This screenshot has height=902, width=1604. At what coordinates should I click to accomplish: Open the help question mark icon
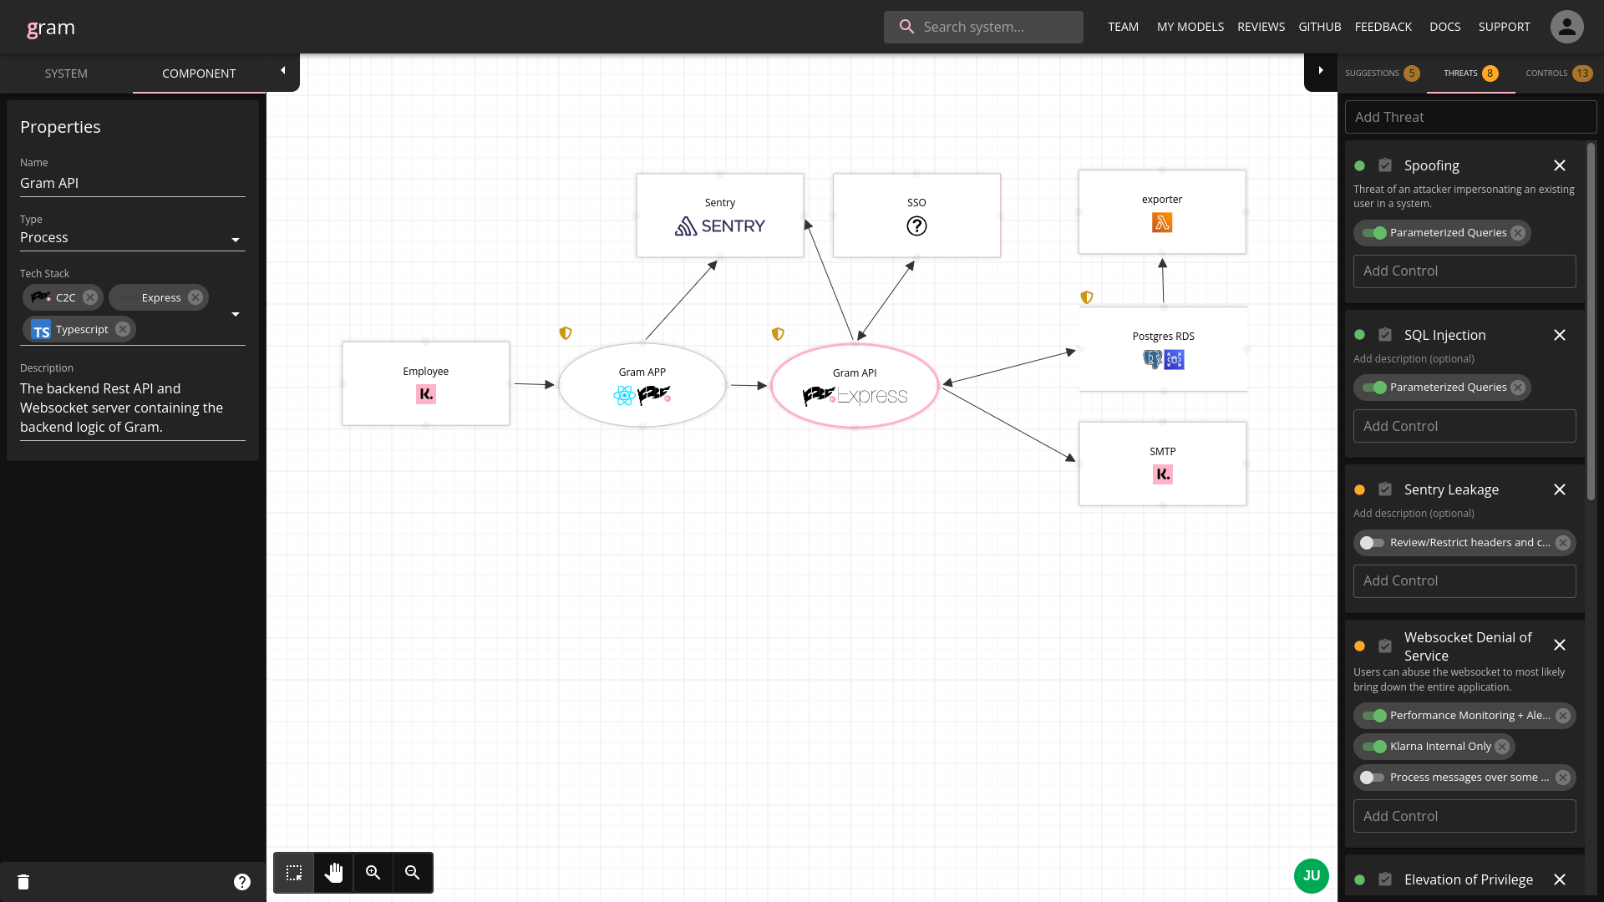pyautogui.click(x=242, y=882)
